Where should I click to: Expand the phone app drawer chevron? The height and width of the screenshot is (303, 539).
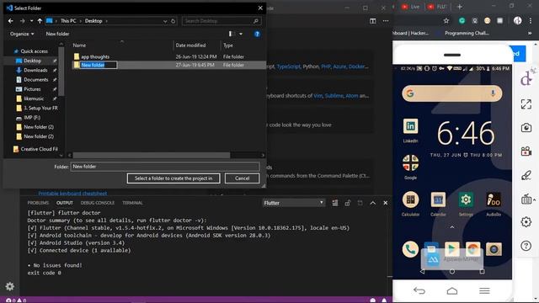tap(452, 227)
